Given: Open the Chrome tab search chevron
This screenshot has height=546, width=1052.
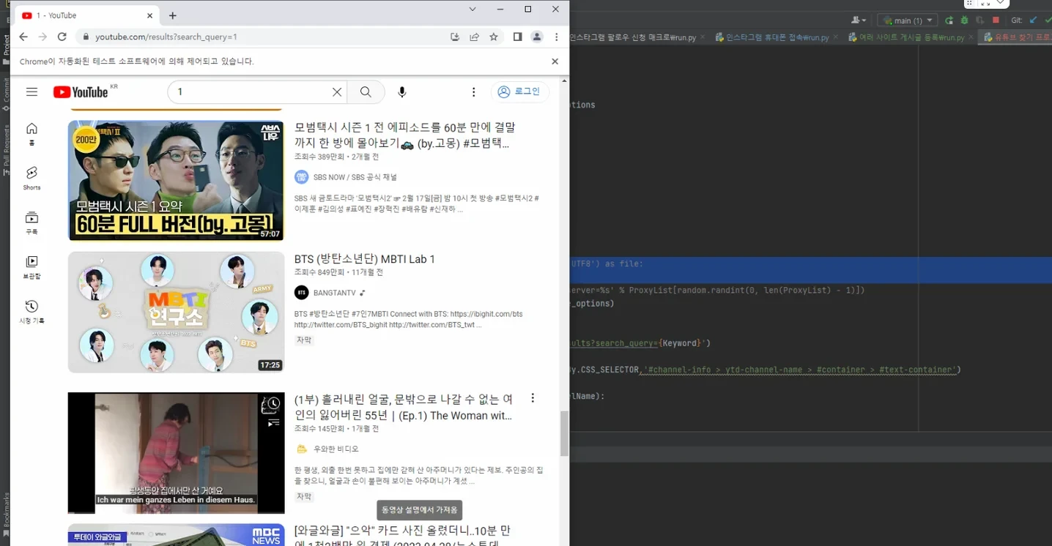Looking at the screenshot, I should (473, 10).
